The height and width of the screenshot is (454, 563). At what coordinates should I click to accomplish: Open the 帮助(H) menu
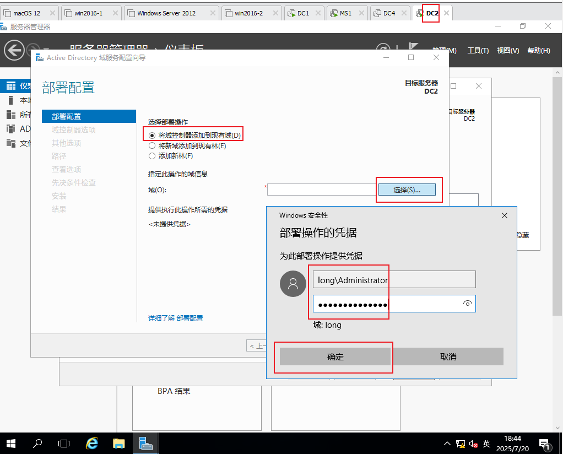click(x=539, y=51)
